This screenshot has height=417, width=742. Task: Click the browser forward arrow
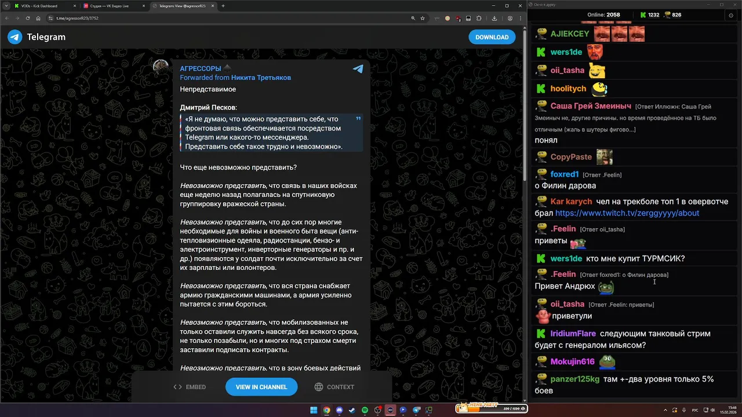pos(17,18)
